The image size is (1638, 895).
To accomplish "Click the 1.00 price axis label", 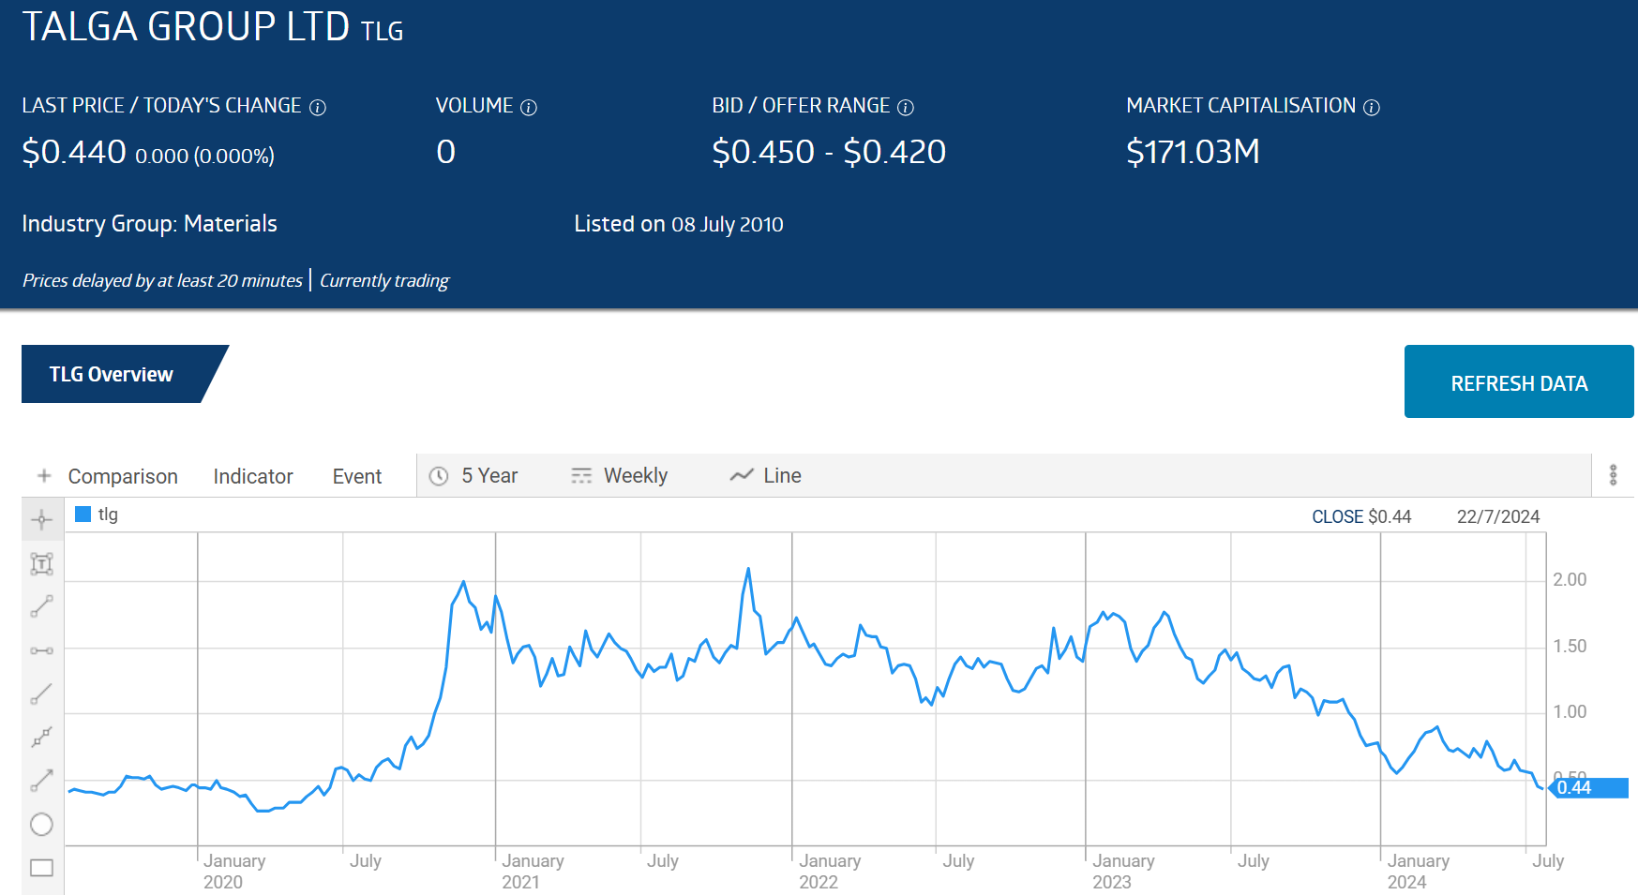I will [x=1570, y=712].
